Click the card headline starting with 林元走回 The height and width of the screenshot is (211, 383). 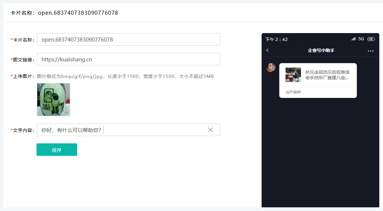[327, 75]
